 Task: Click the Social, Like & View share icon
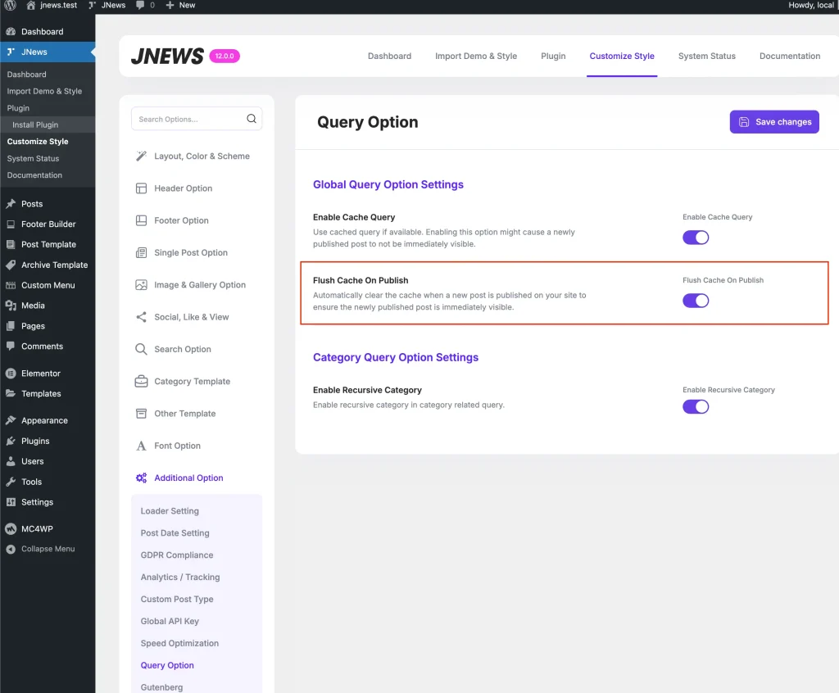(141, 317)
